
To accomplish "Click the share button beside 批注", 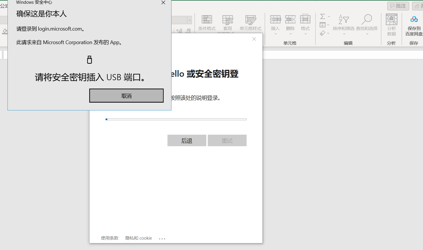I will tap(418, 6).
